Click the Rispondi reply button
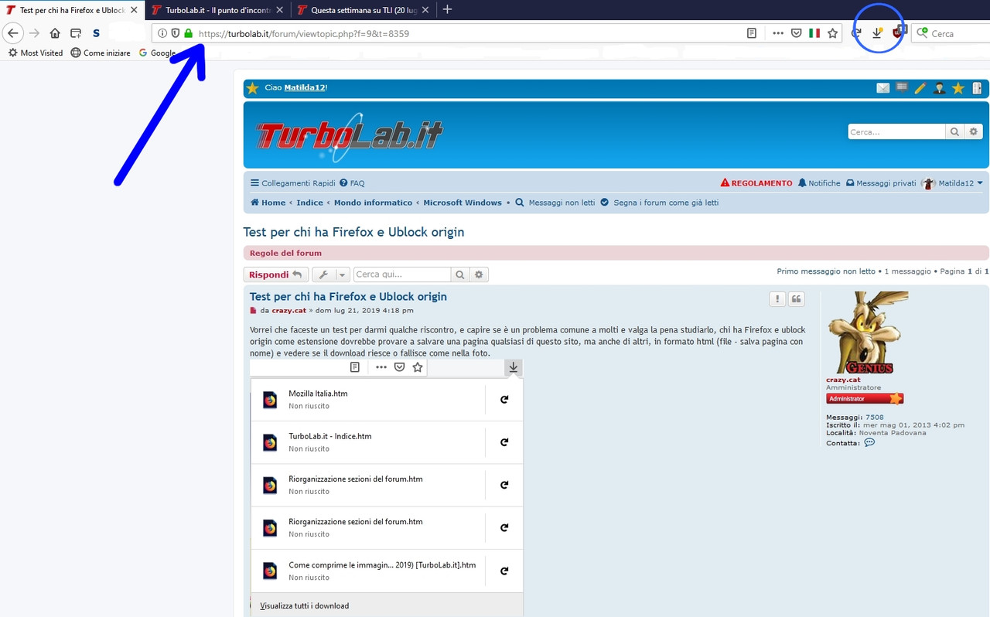990x617 pixels. coord(276,274)
